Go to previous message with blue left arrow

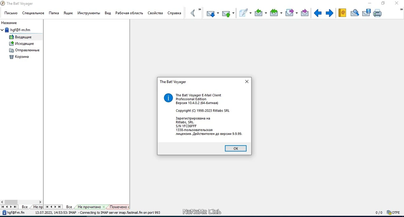317,13
